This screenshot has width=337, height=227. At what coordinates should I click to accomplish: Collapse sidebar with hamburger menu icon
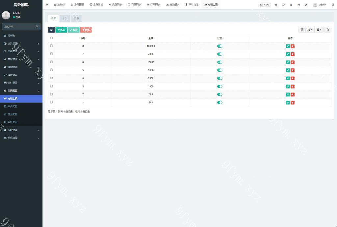click(x=47, y=5)
